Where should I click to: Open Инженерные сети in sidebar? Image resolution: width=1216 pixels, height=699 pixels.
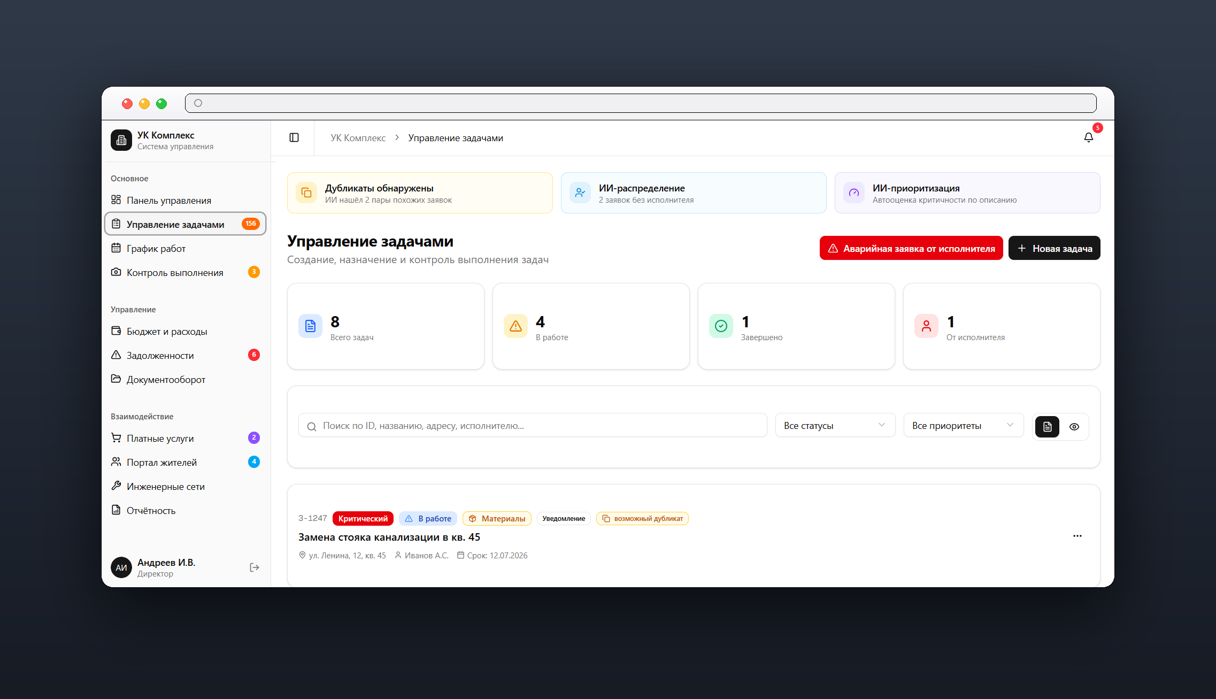coord(185,486)
